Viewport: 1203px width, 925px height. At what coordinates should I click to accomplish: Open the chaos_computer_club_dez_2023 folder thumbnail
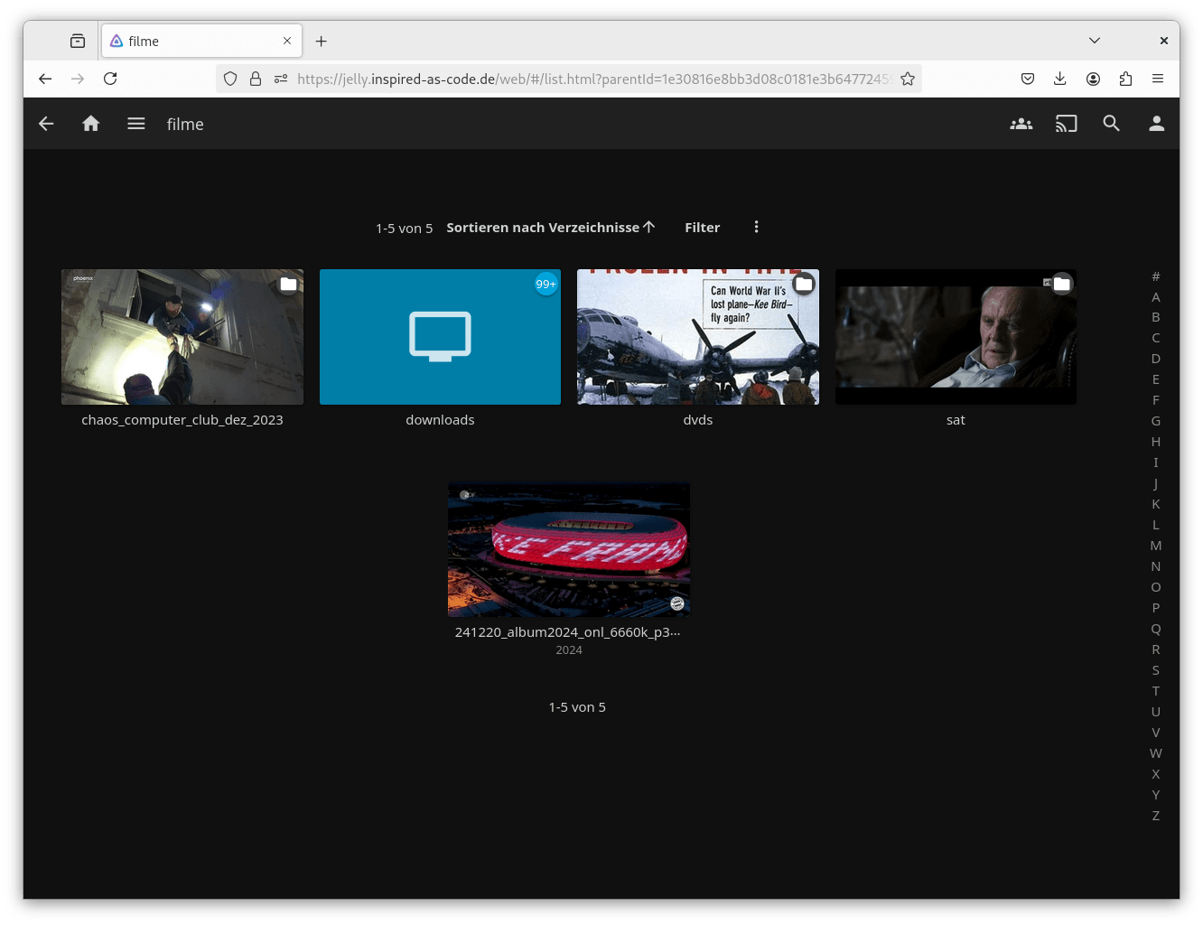coord(182,337)
